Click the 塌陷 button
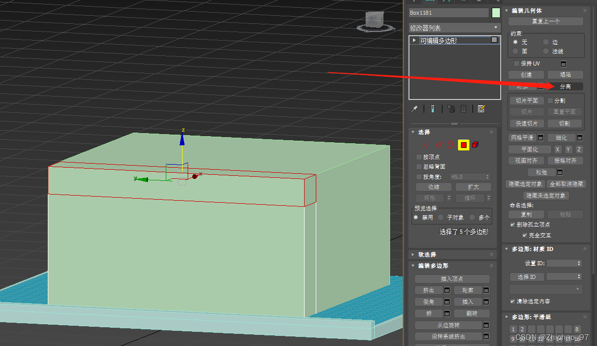 click(565, 75)
